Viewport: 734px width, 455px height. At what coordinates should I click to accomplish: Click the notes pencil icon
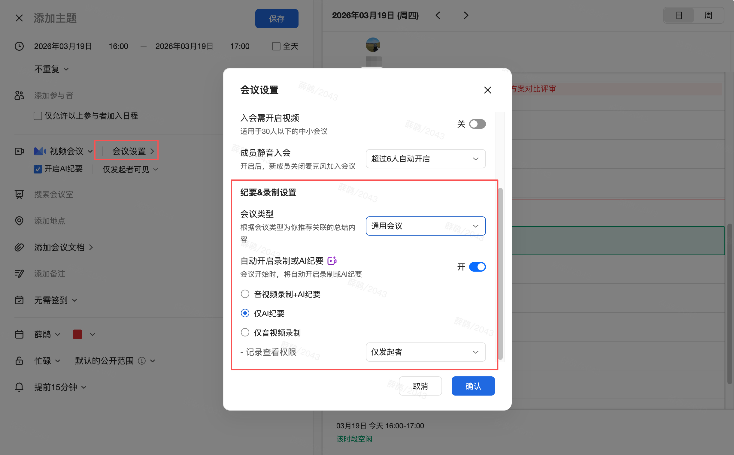click(x=19, y=273)
